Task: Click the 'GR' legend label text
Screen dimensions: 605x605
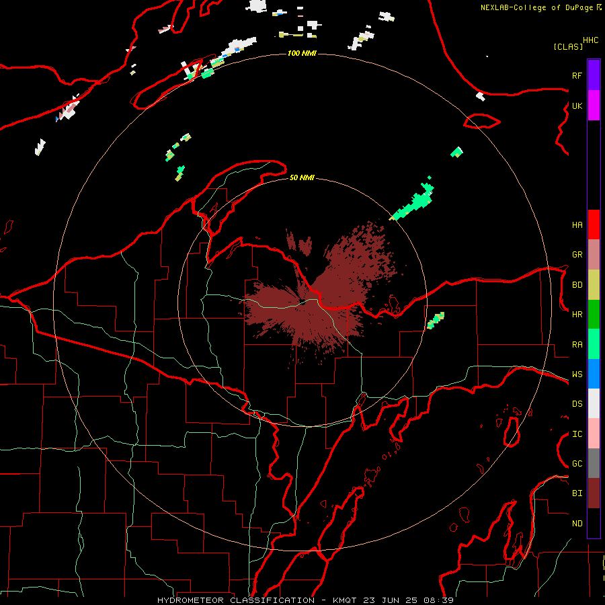Action: pyautogui.click(x=577, y=255)
